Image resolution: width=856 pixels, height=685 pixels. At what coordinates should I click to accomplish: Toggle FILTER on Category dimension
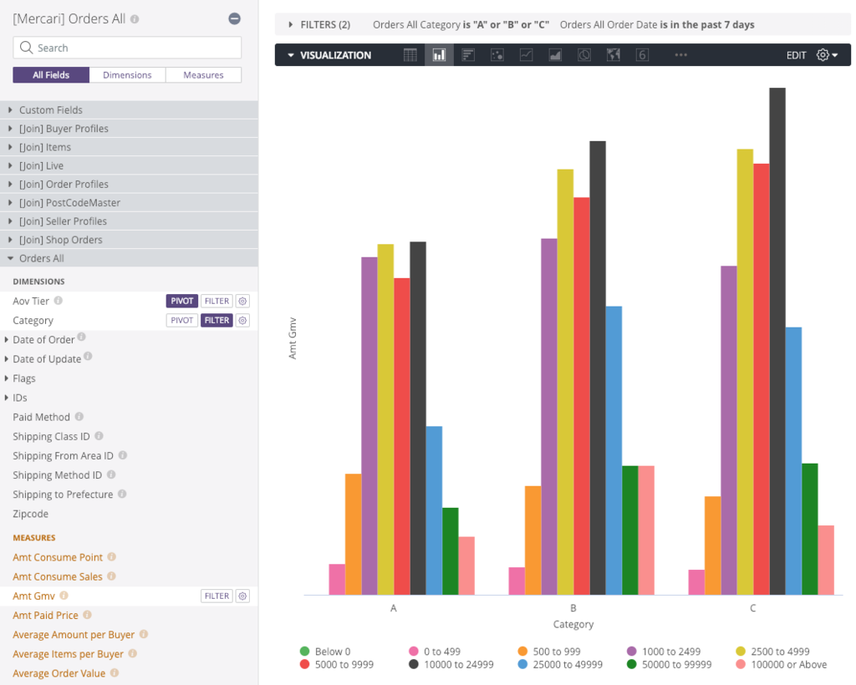coord(217,321)
